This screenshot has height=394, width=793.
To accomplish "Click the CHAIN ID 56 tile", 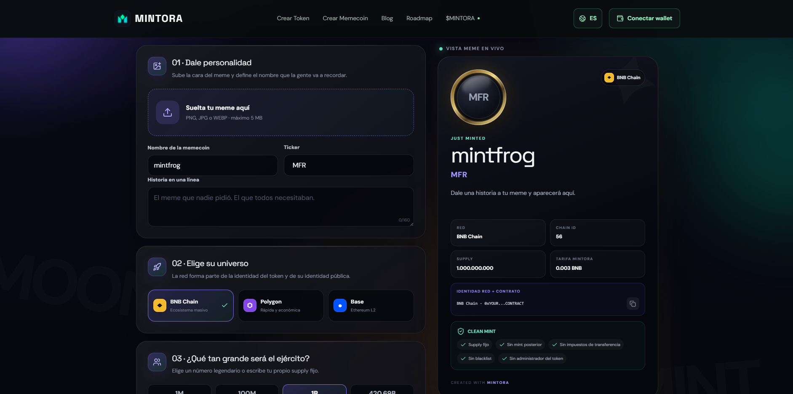I will [598, 233].
